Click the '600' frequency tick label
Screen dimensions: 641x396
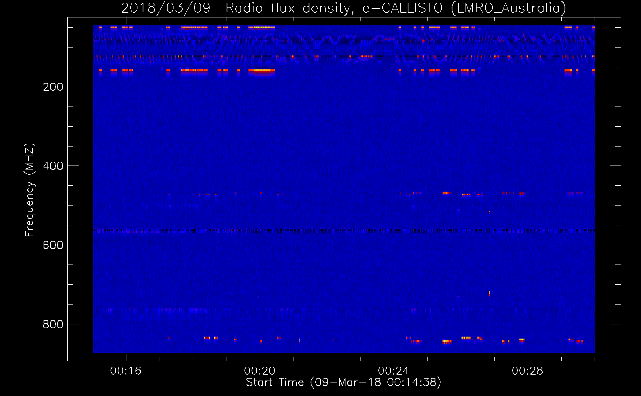pos(53,246)
